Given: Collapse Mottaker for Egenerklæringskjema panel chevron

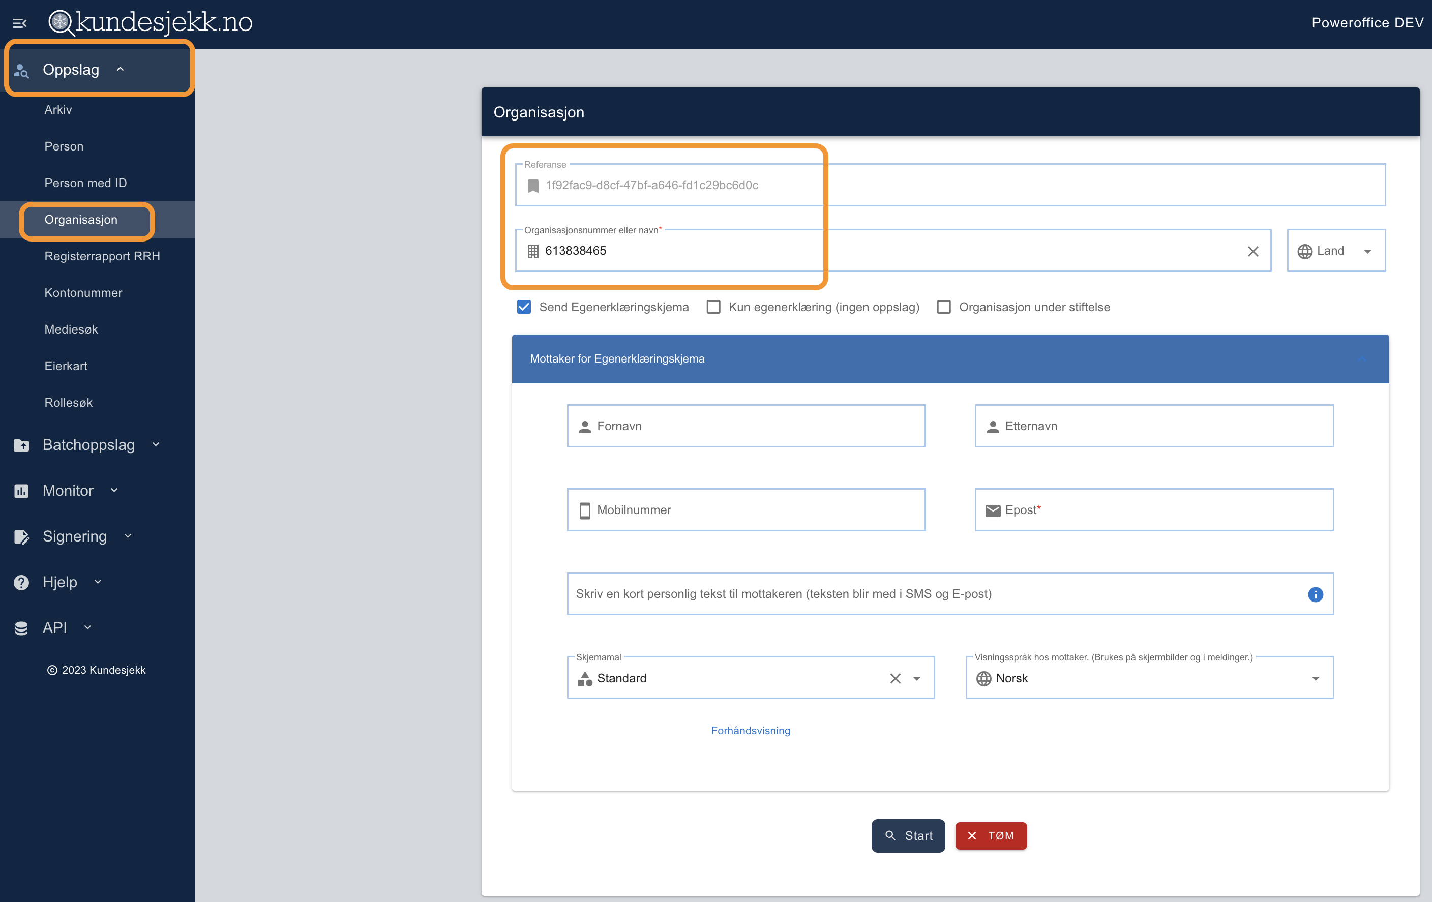Looking at the screenshot, I should (1361, 359).
